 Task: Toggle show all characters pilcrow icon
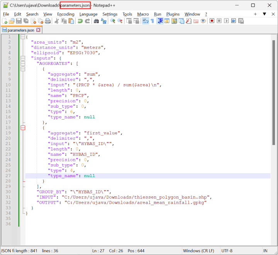pyautogui.click(x=152, y=21)
